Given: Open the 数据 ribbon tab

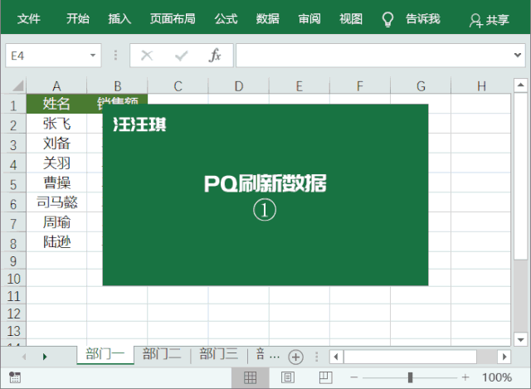Looking at the screenshot, I should tap(267, 18).
